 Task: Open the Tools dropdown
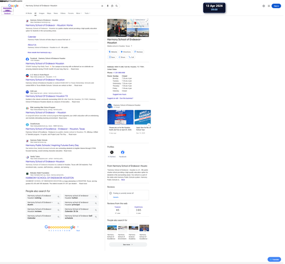click(87, 13)
